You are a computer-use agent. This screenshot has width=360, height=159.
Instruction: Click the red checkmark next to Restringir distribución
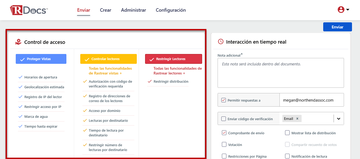tap(150, 82)
